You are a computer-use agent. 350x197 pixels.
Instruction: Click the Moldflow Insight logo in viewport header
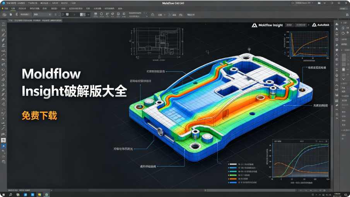(x=267, y=25)
